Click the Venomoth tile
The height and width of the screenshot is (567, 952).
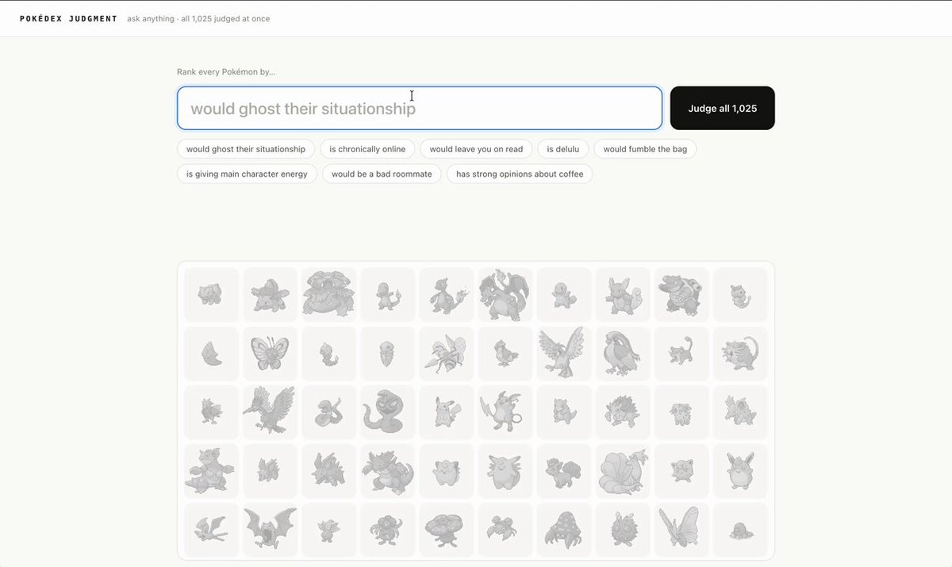coord(681,530)
